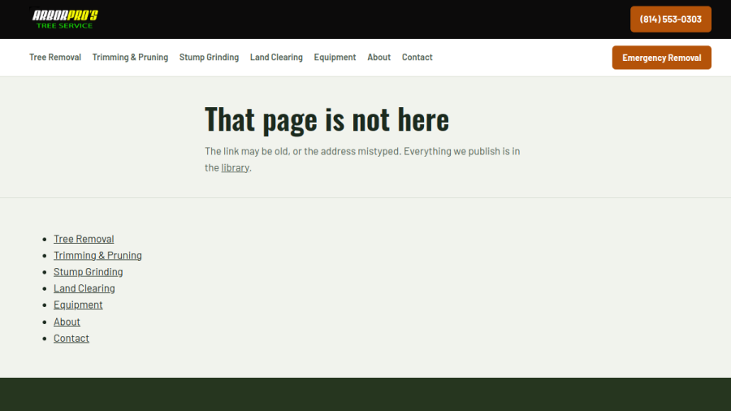Go to the Contact bulleted list link
Image resolution: width=731 pixels, height=411 pixels.
[x=71, y=338]
